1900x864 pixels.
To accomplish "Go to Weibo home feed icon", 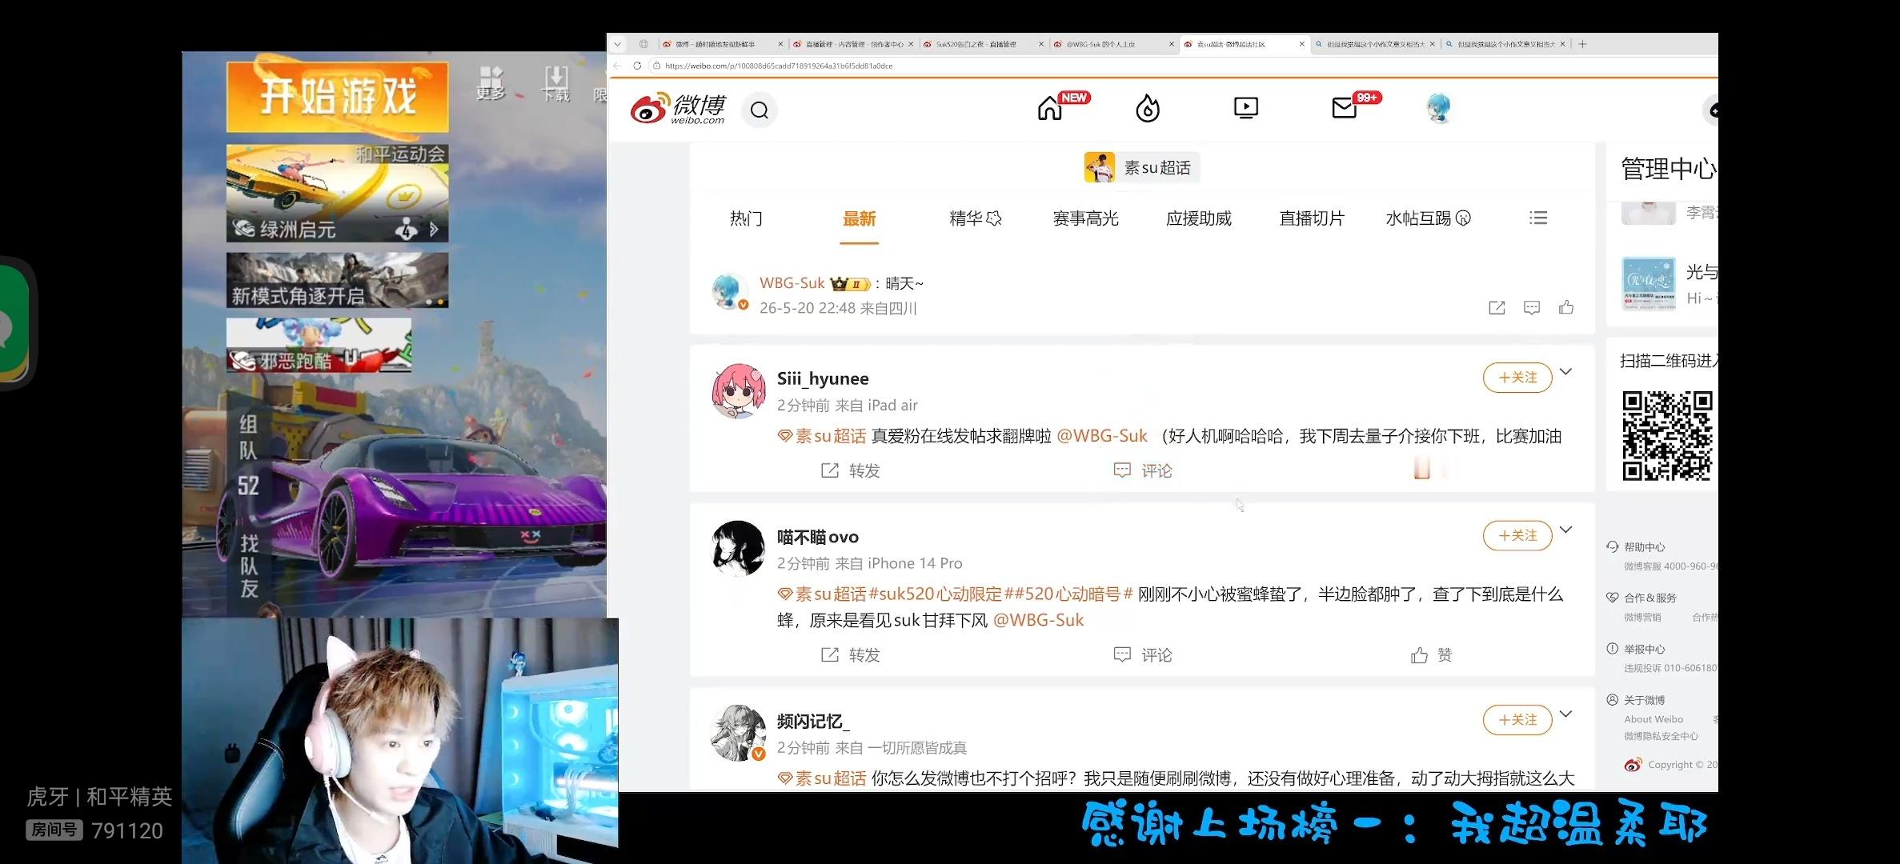I will coord(1049,108).
